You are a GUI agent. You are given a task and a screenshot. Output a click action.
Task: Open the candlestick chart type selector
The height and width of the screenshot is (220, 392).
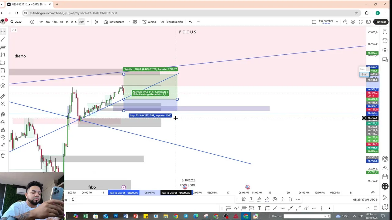click(96, 22)
